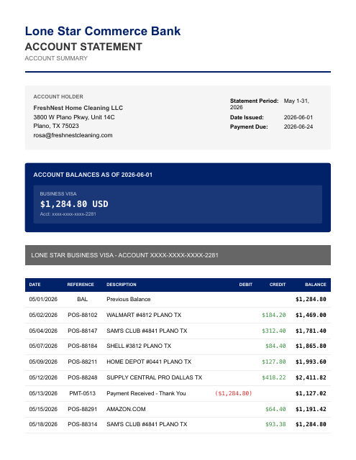
Task: Click the REFERENCE column header
Action: (81, 285)
